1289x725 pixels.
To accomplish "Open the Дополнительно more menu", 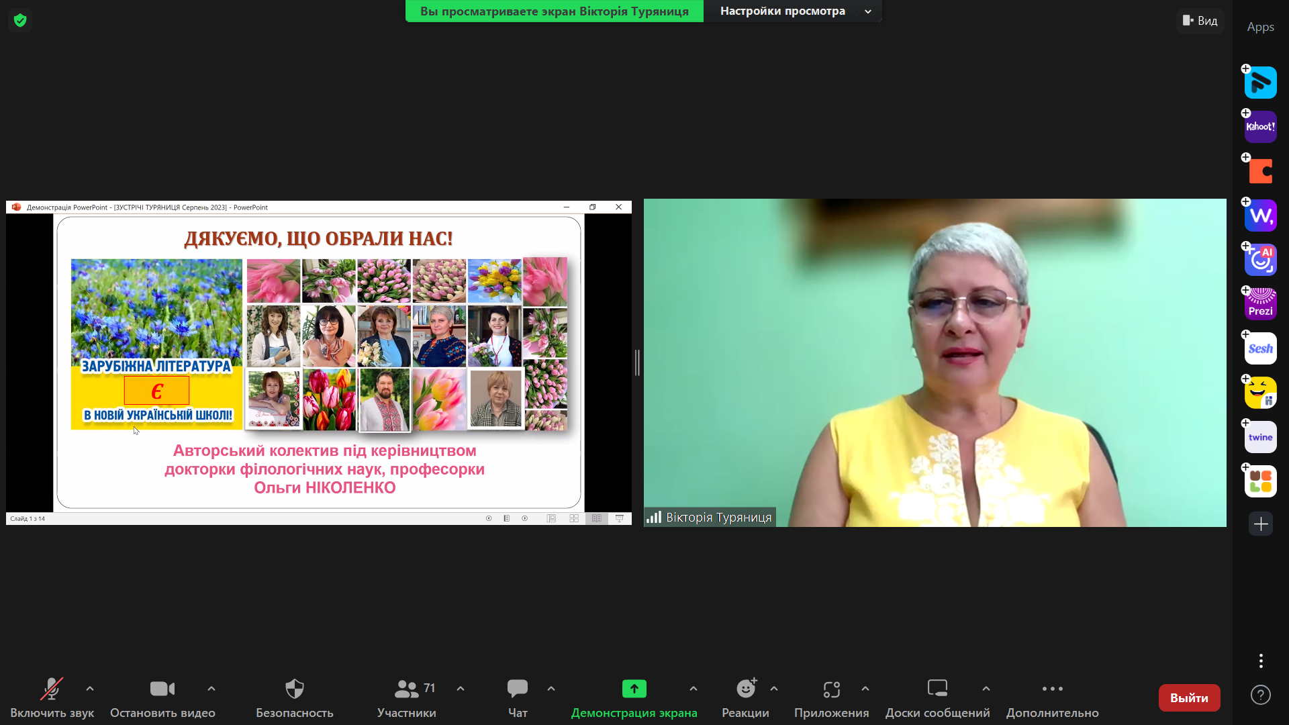I will click(1052, 697).
